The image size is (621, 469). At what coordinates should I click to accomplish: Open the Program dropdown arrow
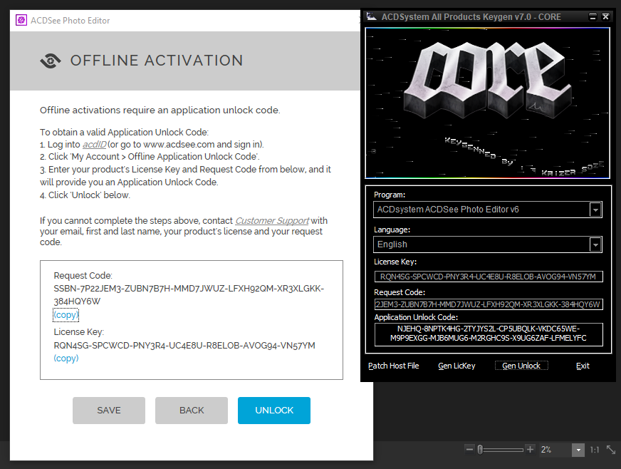pyautogui.click(x=595, y=210)
